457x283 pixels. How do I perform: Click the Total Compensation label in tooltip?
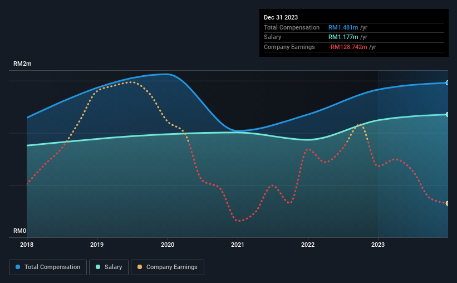click(292, 27)
